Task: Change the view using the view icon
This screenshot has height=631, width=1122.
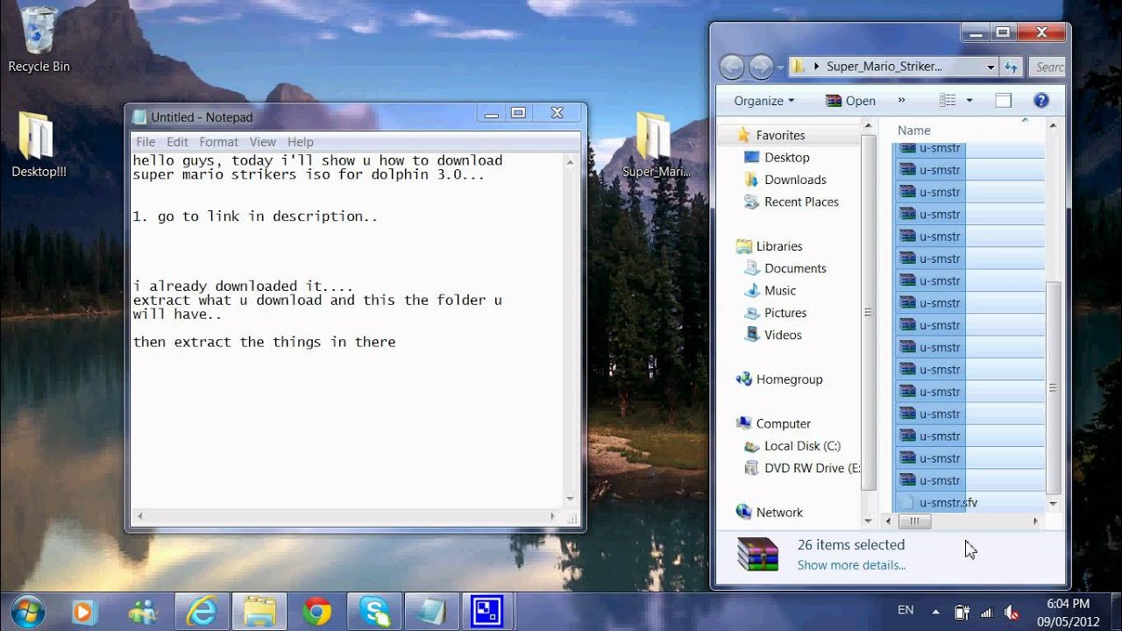Action: 948,101
